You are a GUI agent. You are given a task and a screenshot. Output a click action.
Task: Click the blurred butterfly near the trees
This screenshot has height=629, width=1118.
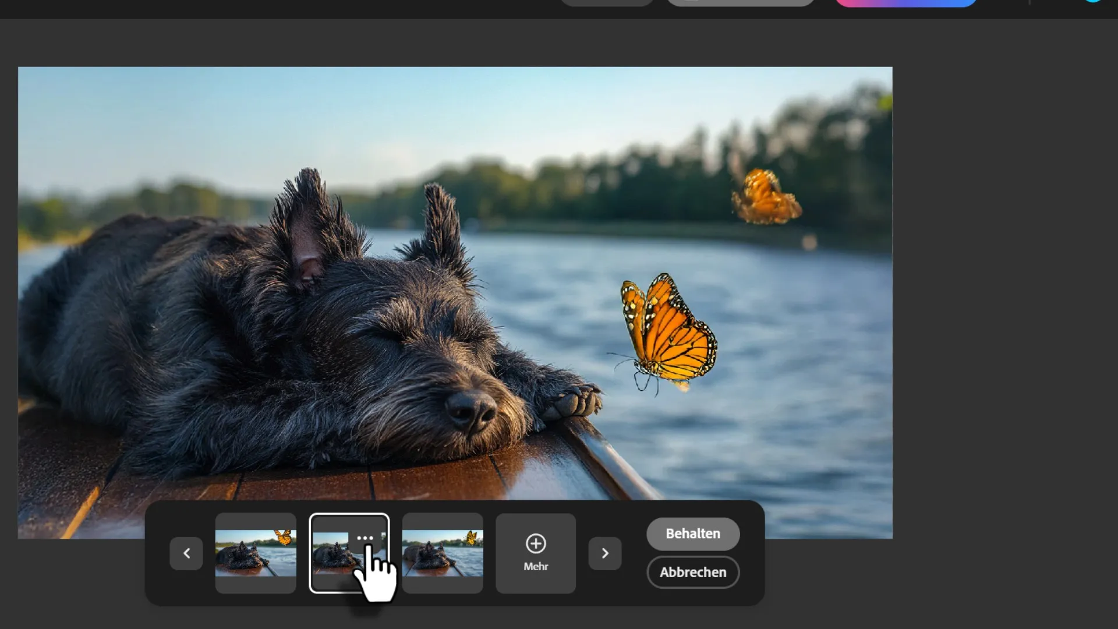[765, 198]
